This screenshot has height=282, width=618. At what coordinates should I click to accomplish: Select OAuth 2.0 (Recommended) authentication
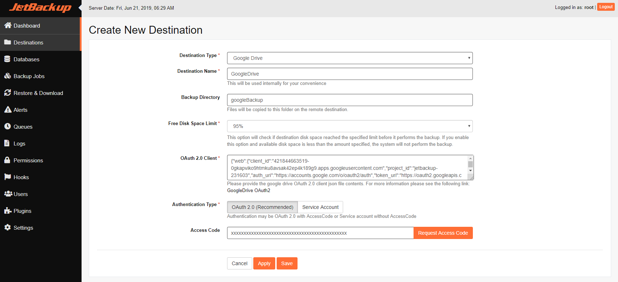point(262,207)
